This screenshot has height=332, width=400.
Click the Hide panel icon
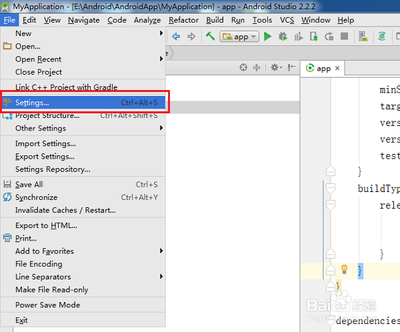click(291, 67)
